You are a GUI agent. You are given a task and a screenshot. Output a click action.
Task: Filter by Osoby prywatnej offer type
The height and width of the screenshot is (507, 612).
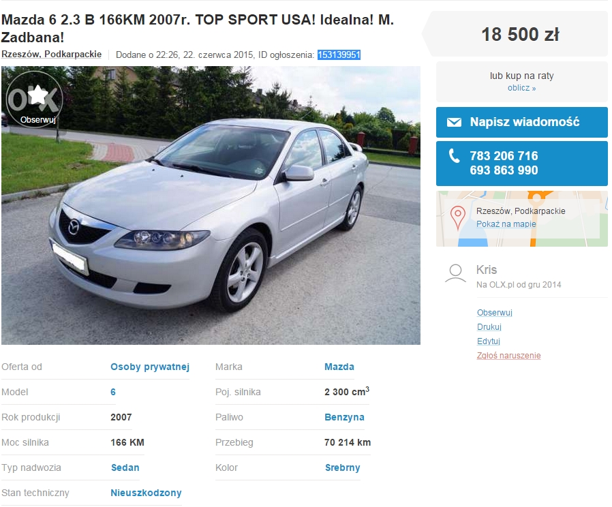[150, 367]
